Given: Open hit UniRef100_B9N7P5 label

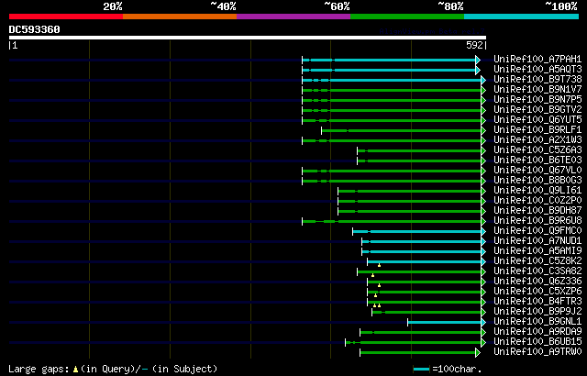Looking at the screenshot, I should 537,100.
